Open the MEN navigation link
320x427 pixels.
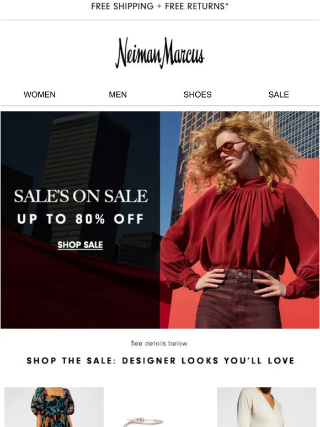coord(118,94)
